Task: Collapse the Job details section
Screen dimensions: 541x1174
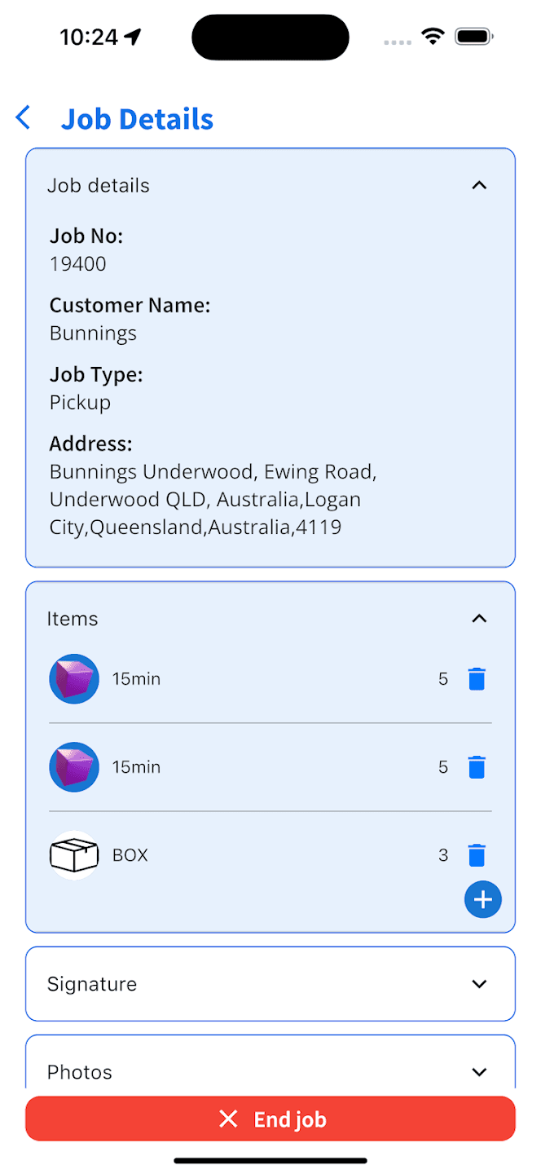Action: click(479, 186)
